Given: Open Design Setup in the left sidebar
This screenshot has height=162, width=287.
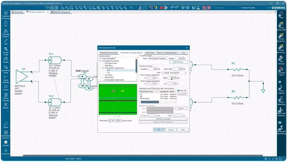Looking at the screenshot, I should pos(5,51).
